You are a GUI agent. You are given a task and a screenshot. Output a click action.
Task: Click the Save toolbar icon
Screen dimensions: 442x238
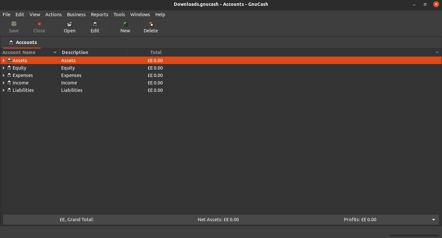14,24
